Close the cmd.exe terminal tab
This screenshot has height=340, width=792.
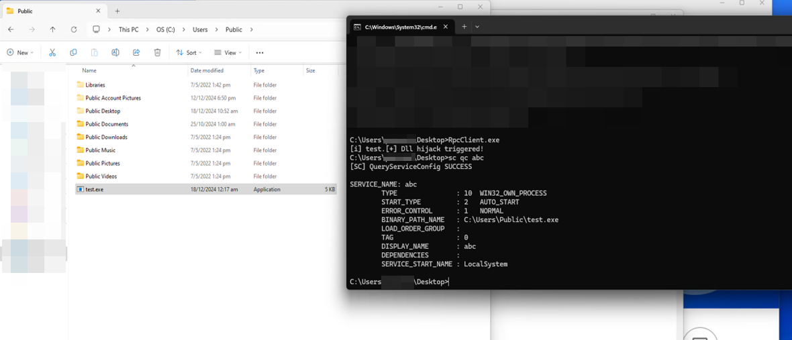(446, 27)
